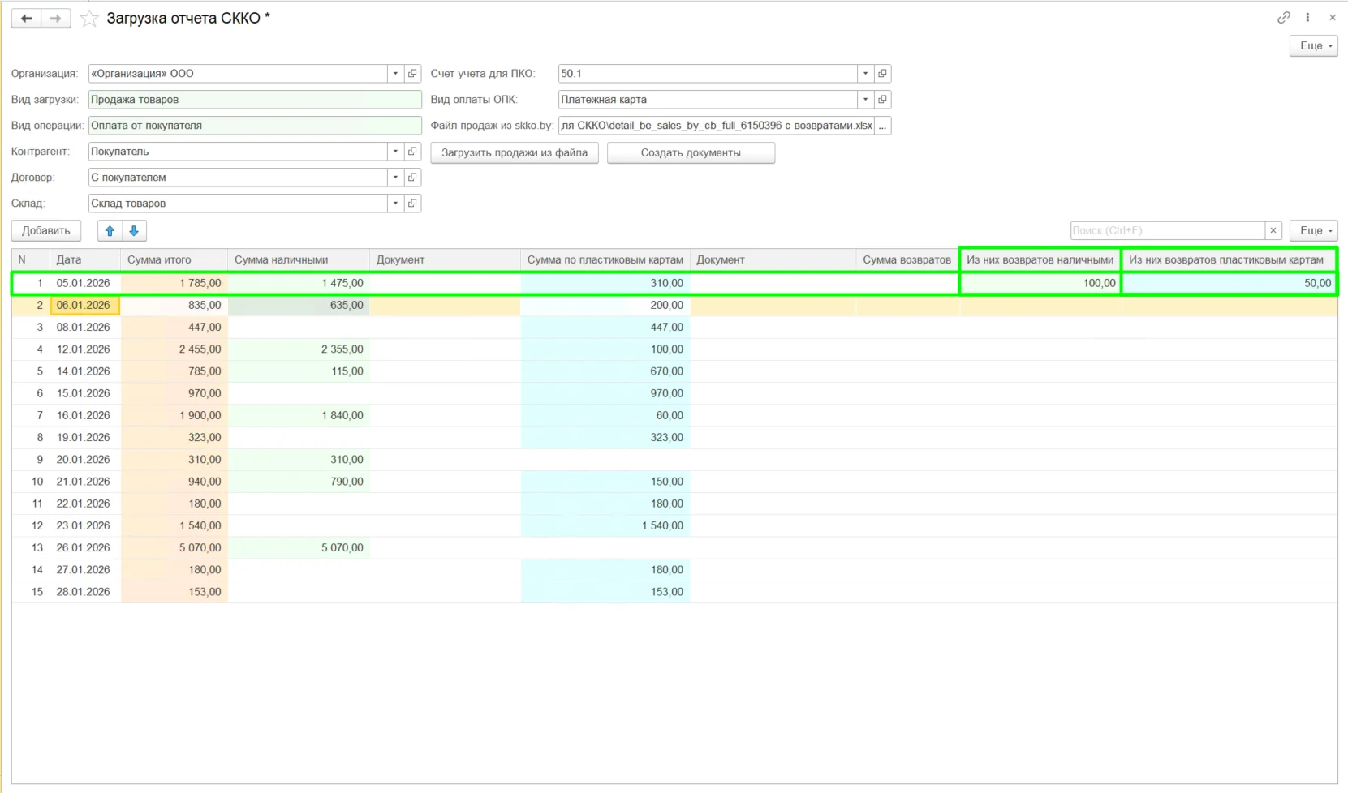The width and height of the screenshot is (1348, 793).
Task: Open the table Еще menu near search
Action: [1313, 231]
